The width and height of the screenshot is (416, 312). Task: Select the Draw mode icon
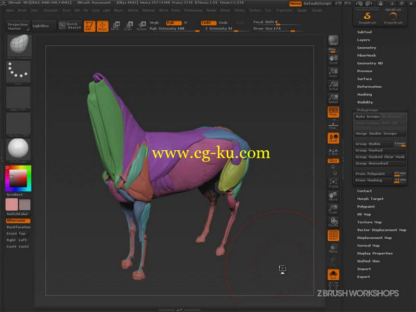tap(102, 26)
